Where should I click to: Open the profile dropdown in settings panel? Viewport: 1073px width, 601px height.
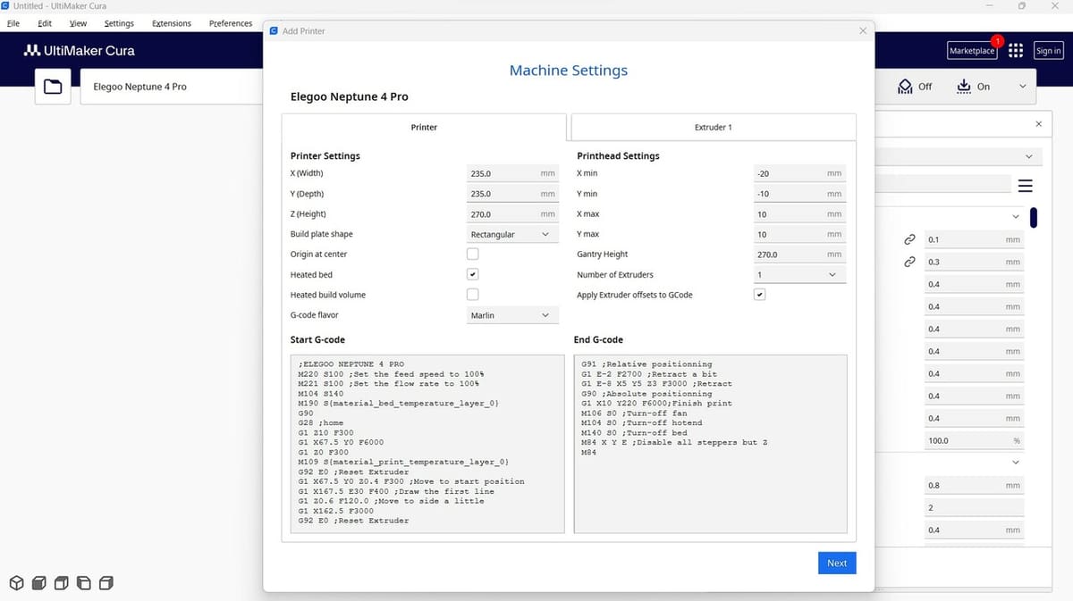coord(959,156)
